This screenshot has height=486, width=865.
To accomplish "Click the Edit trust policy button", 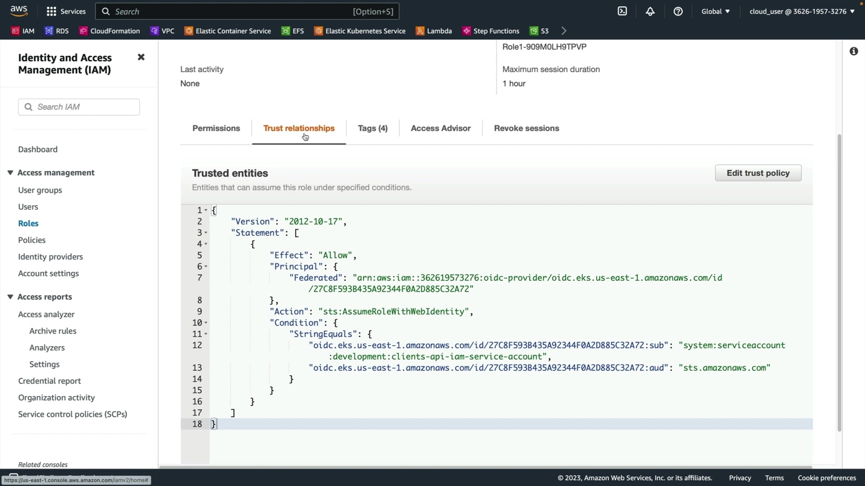I will click(758, 173).
